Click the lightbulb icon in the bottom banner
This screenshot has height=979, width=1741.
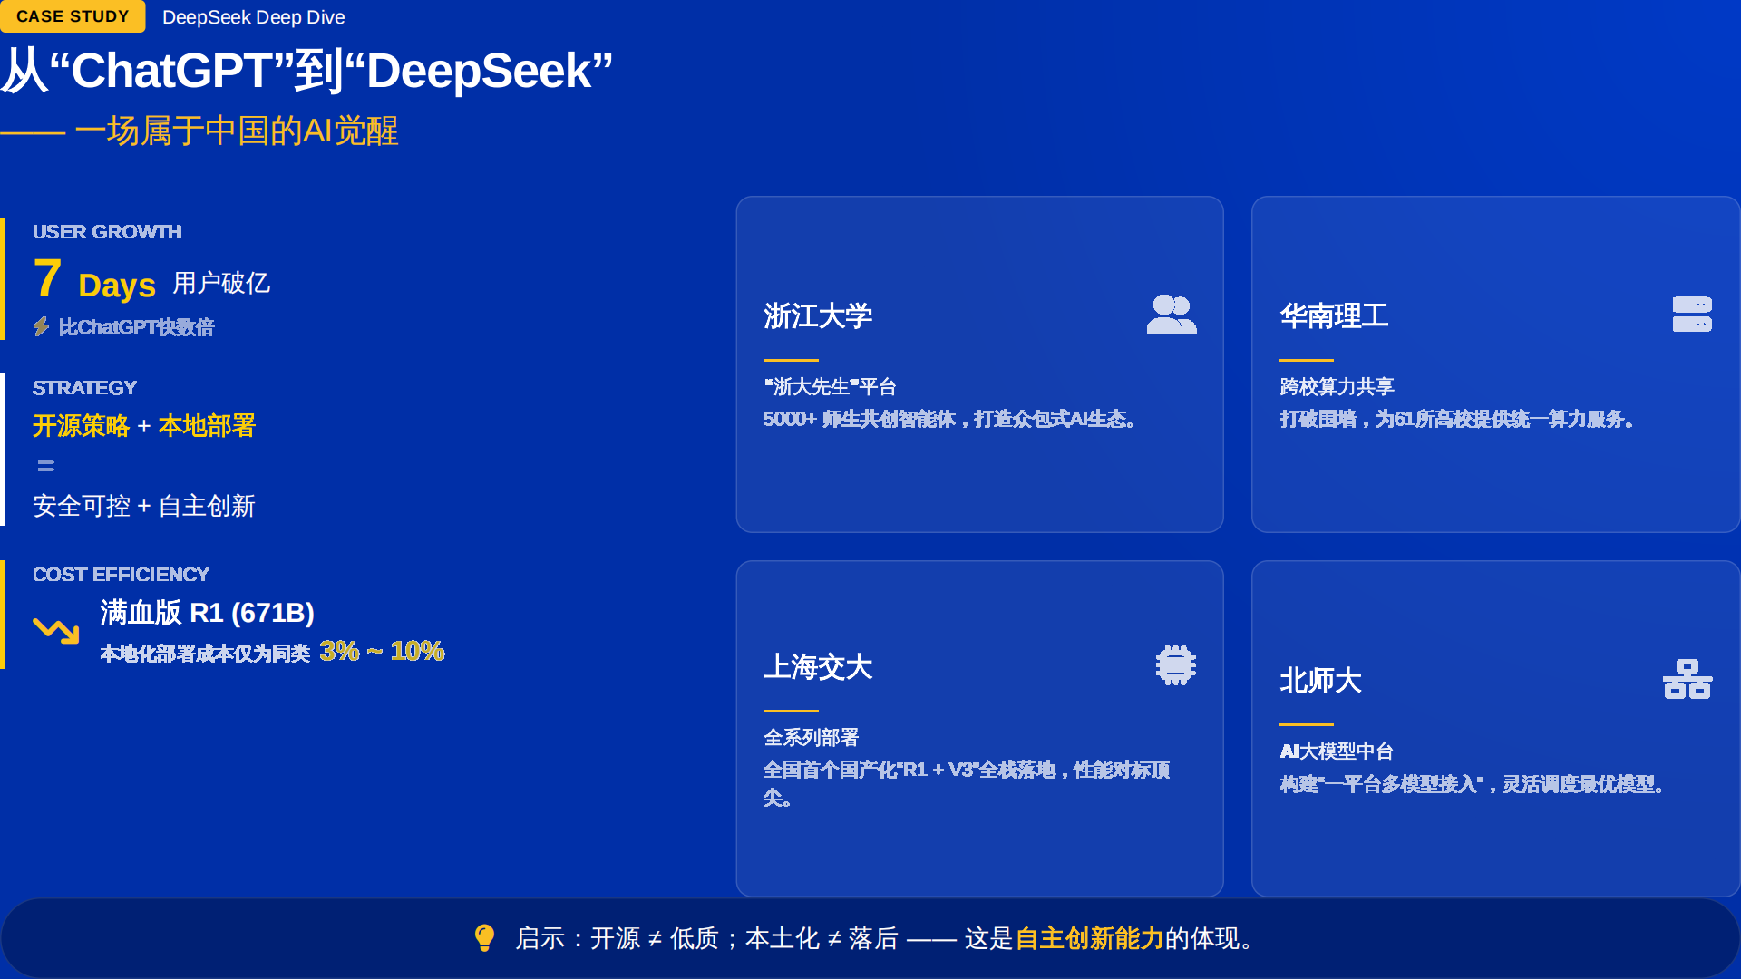pyautogui.click(x=486, y=939)
